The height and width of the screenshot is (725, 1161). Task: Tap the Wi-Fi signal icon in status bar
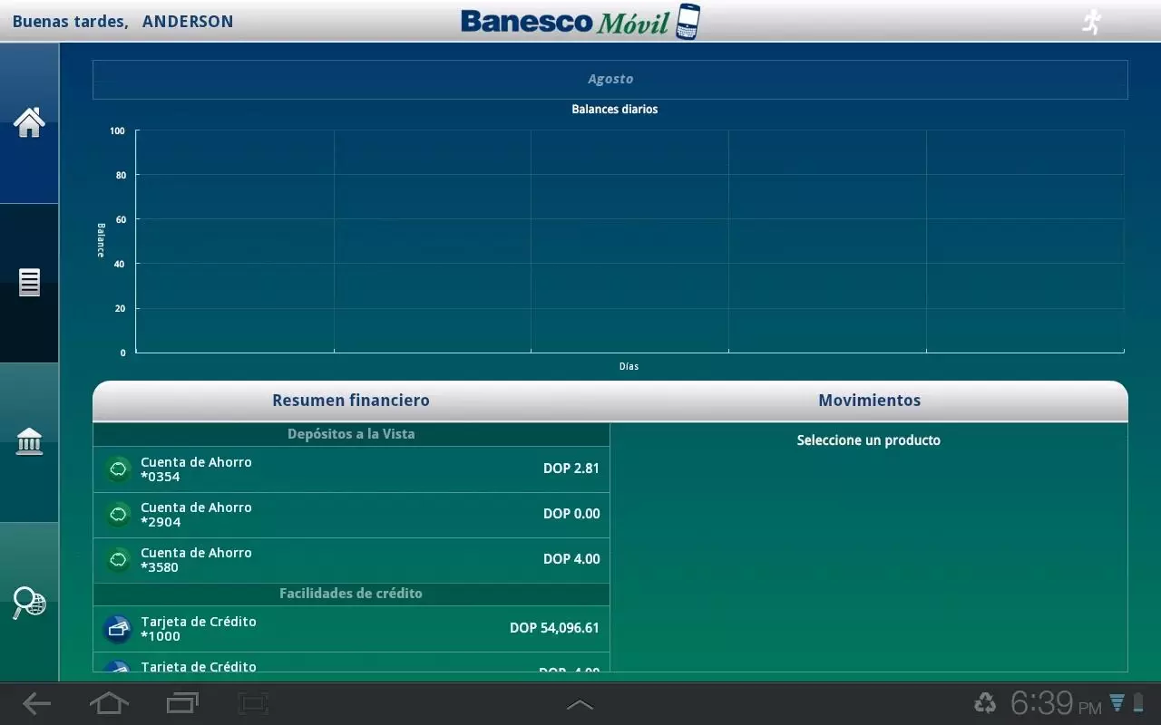click(x=1117, y=703)
